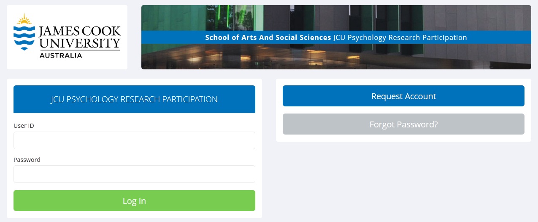Click the James Cook University logo text
538x222 pixels.
(x=79, y=37)
